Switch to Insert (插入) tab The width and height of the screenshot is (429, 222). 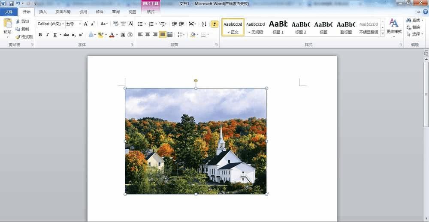[43, 12]
